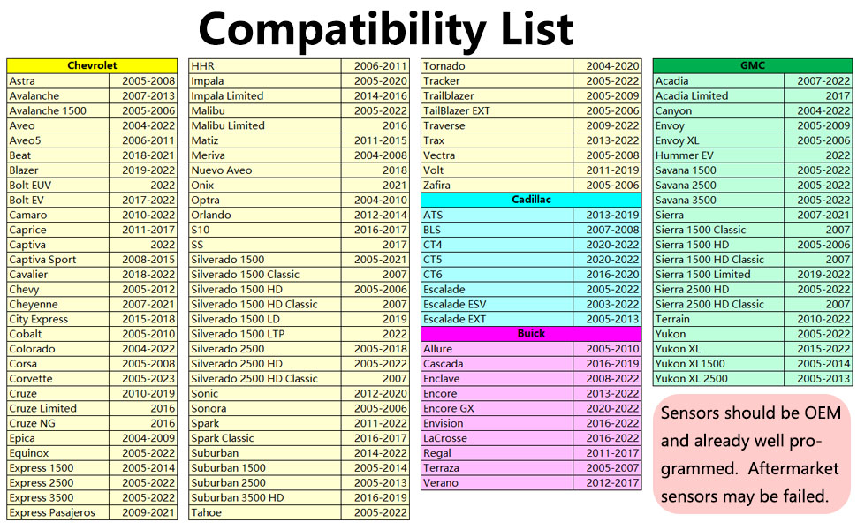Select the Tahoe model cell
Screen dimensions: 857x530
click(265, 512)
